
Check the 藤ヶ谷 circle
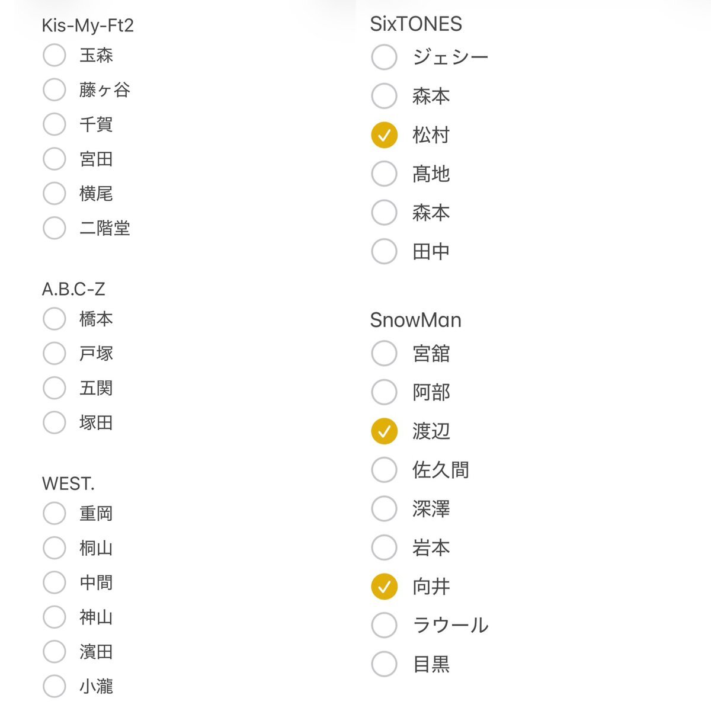coord(55,90)
